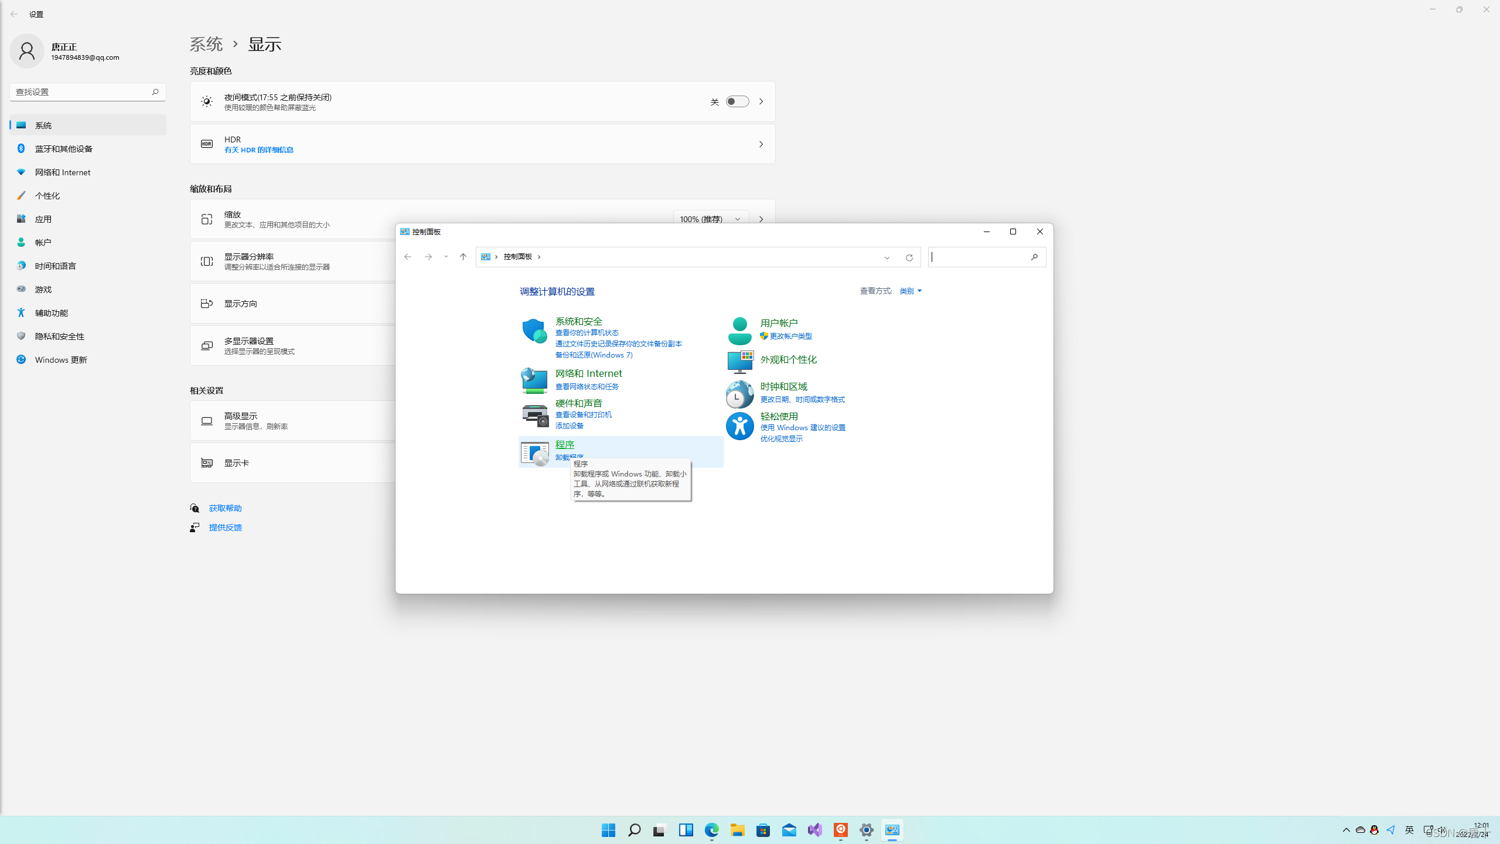Image resolution: width=1500 pixels, height=844 pixels.
Task: Select 应用 in sidebar
Action: tap(88, 219)
